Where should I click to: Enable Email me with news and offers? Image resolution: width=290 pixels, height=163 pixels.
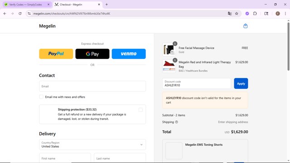[41, 97]
